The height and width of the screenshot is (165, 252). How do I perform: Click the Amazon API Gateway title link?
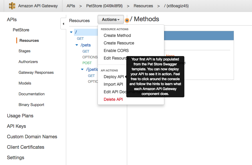click(x=38, y=6)
